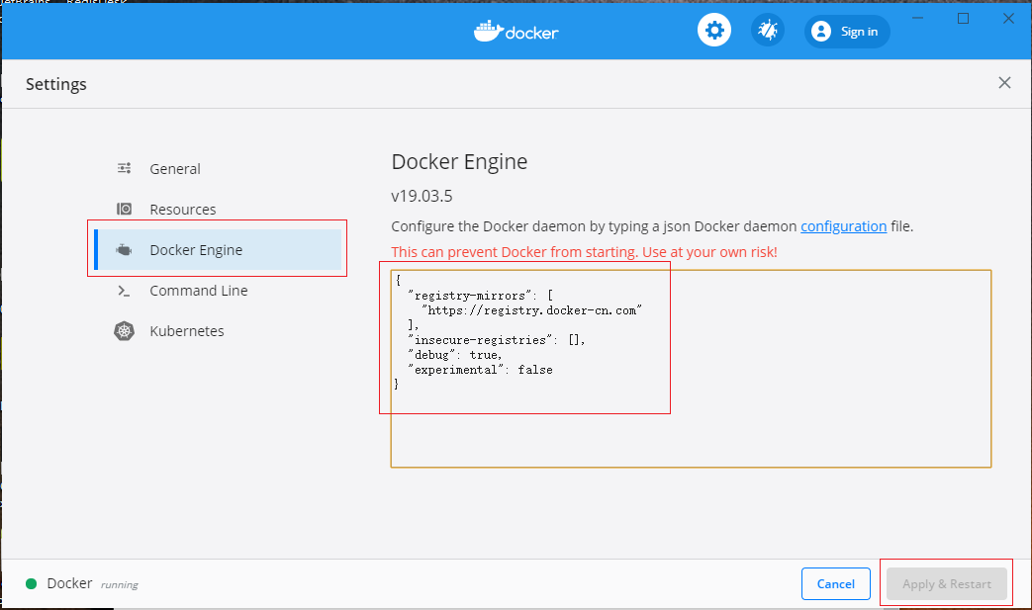
Task: Click the Docker Engine whale icon
Action: pos(125,250)
